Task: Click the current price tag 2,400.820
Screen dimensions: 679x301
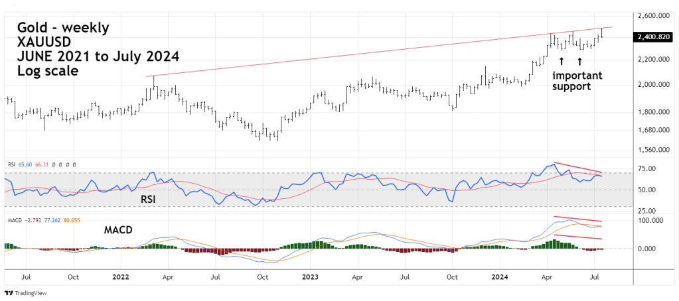Action: 652,38
